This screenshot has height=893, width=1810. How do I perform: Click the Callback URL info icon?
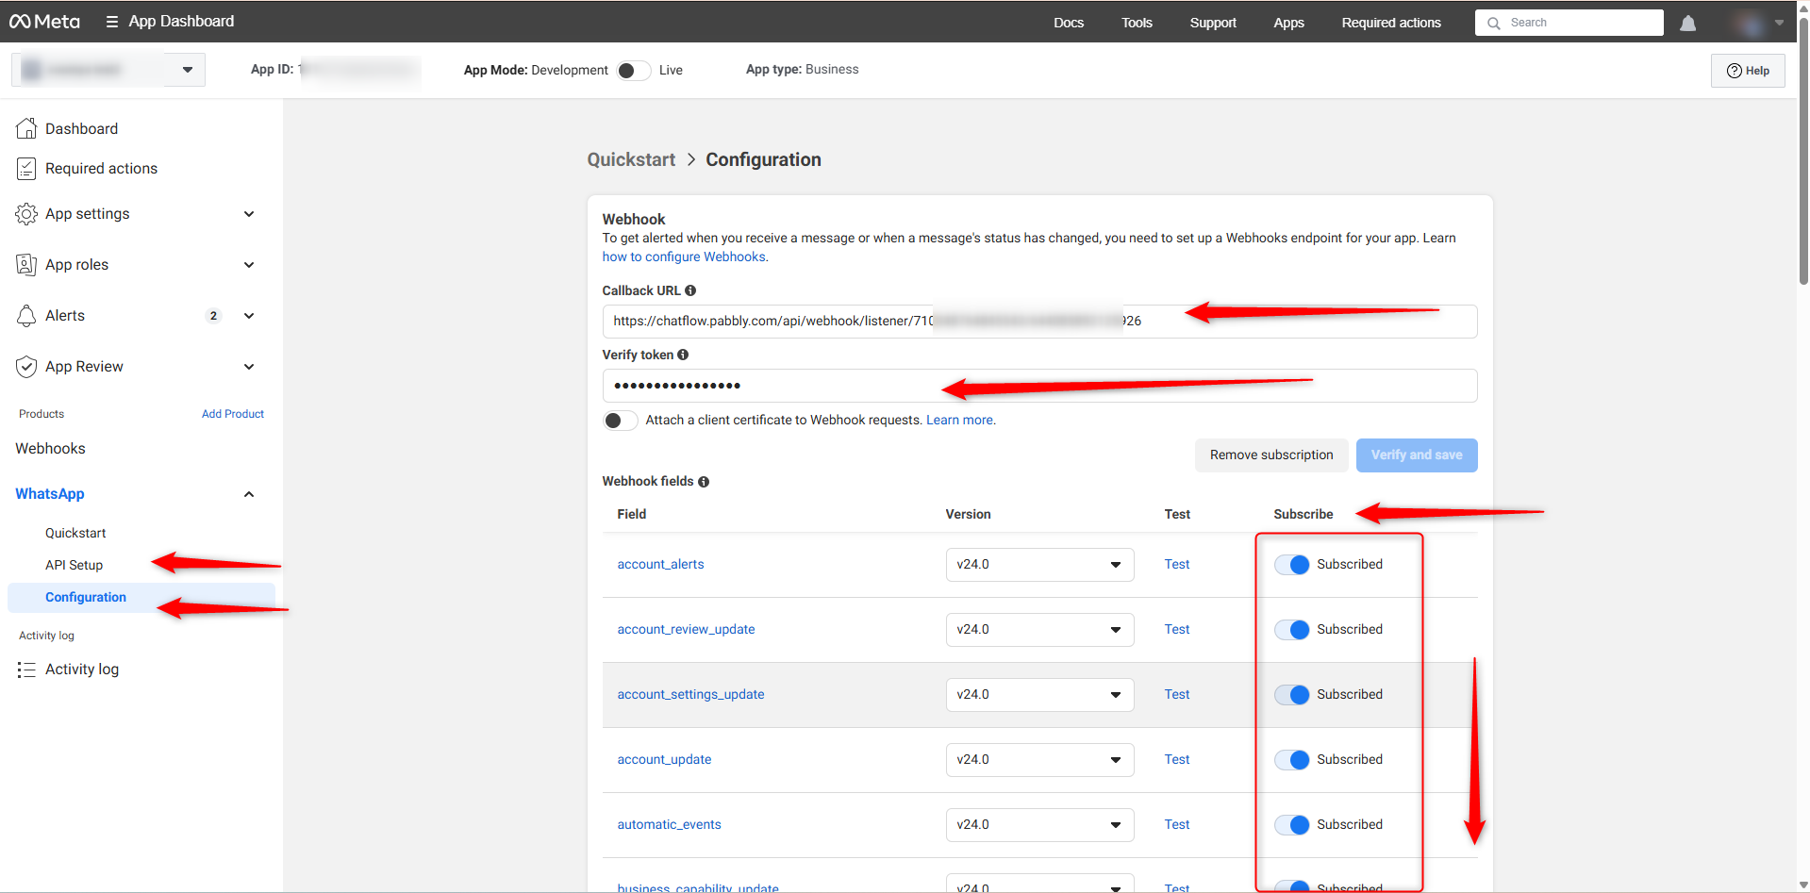690,290
